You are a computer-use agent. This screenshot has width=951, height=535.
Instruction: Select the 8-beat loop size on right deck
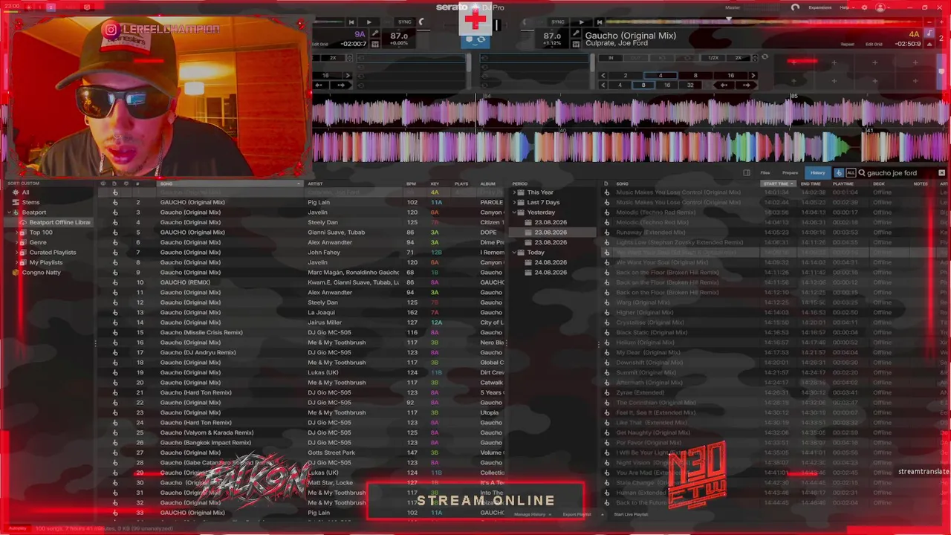(x=643, y=85)
